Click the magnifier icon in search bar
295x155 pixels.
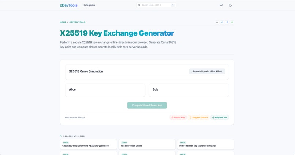139,5
